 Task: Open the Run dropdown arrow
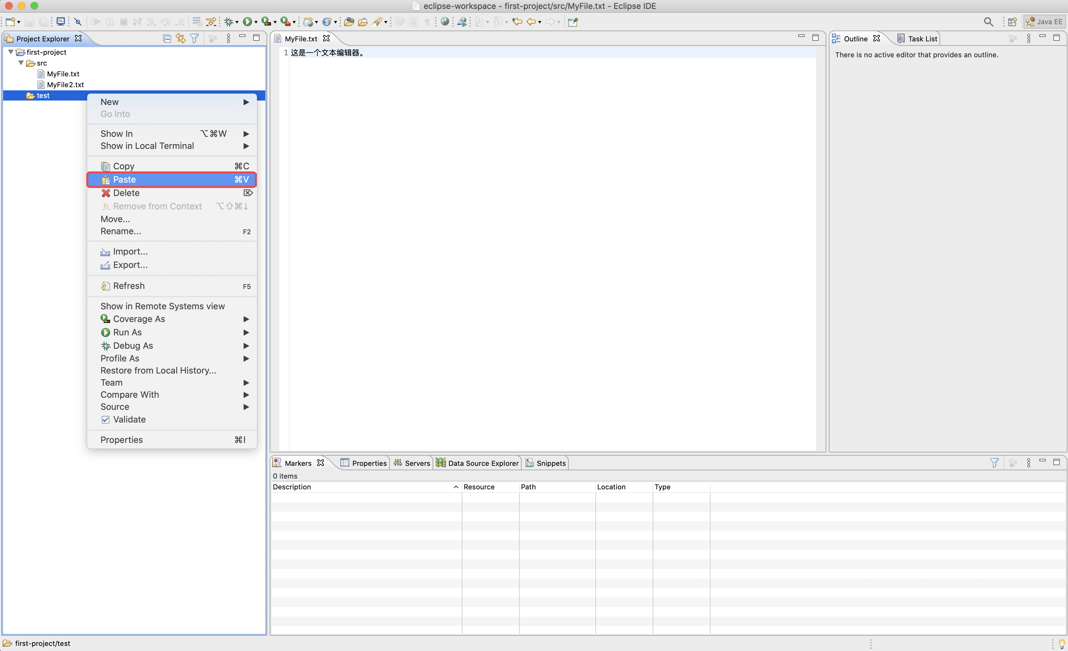click(256, 22)
